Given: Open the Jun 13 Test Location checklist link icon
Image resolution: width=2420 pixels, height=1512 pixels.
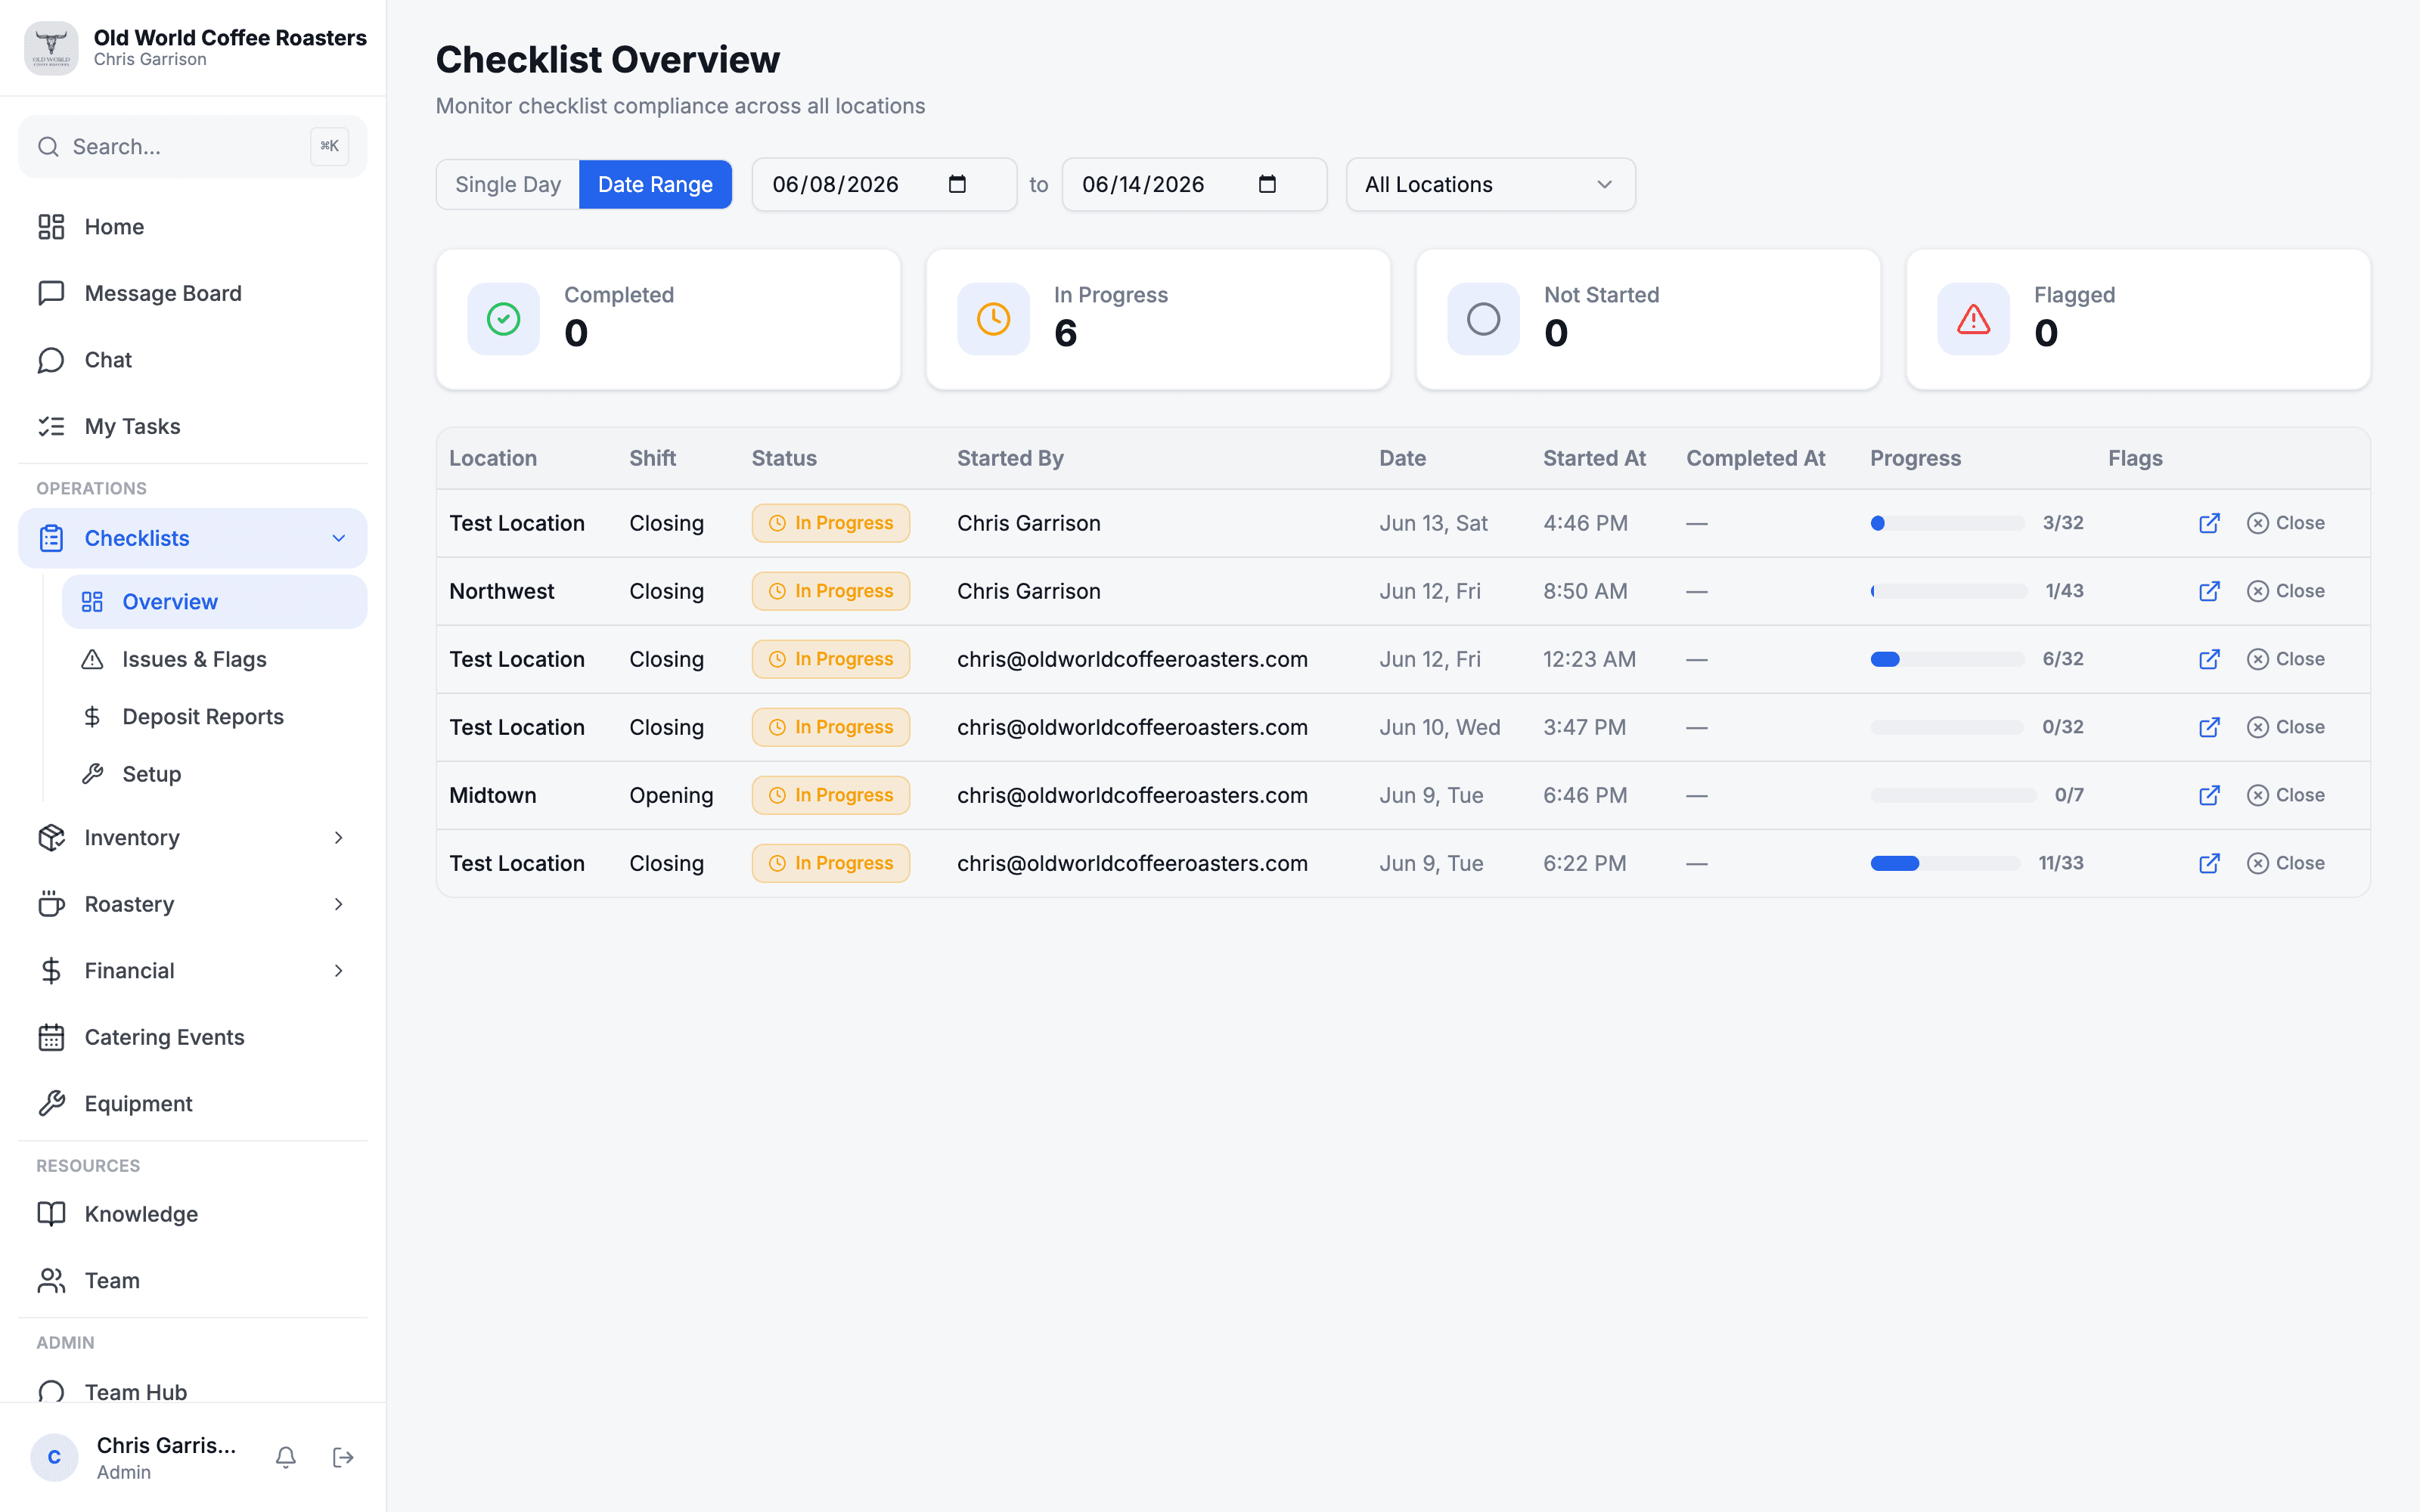Looking at the screenshot, I should pos(2209,523).
